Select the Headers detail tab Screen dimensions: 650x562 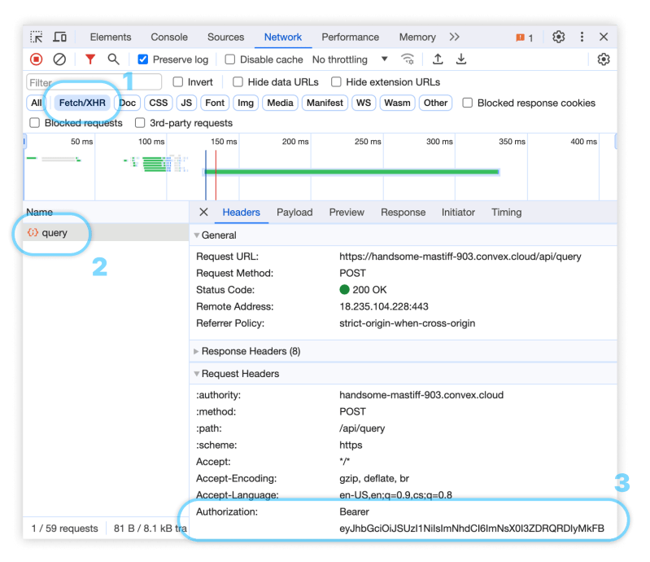click(x=242, y=212)
